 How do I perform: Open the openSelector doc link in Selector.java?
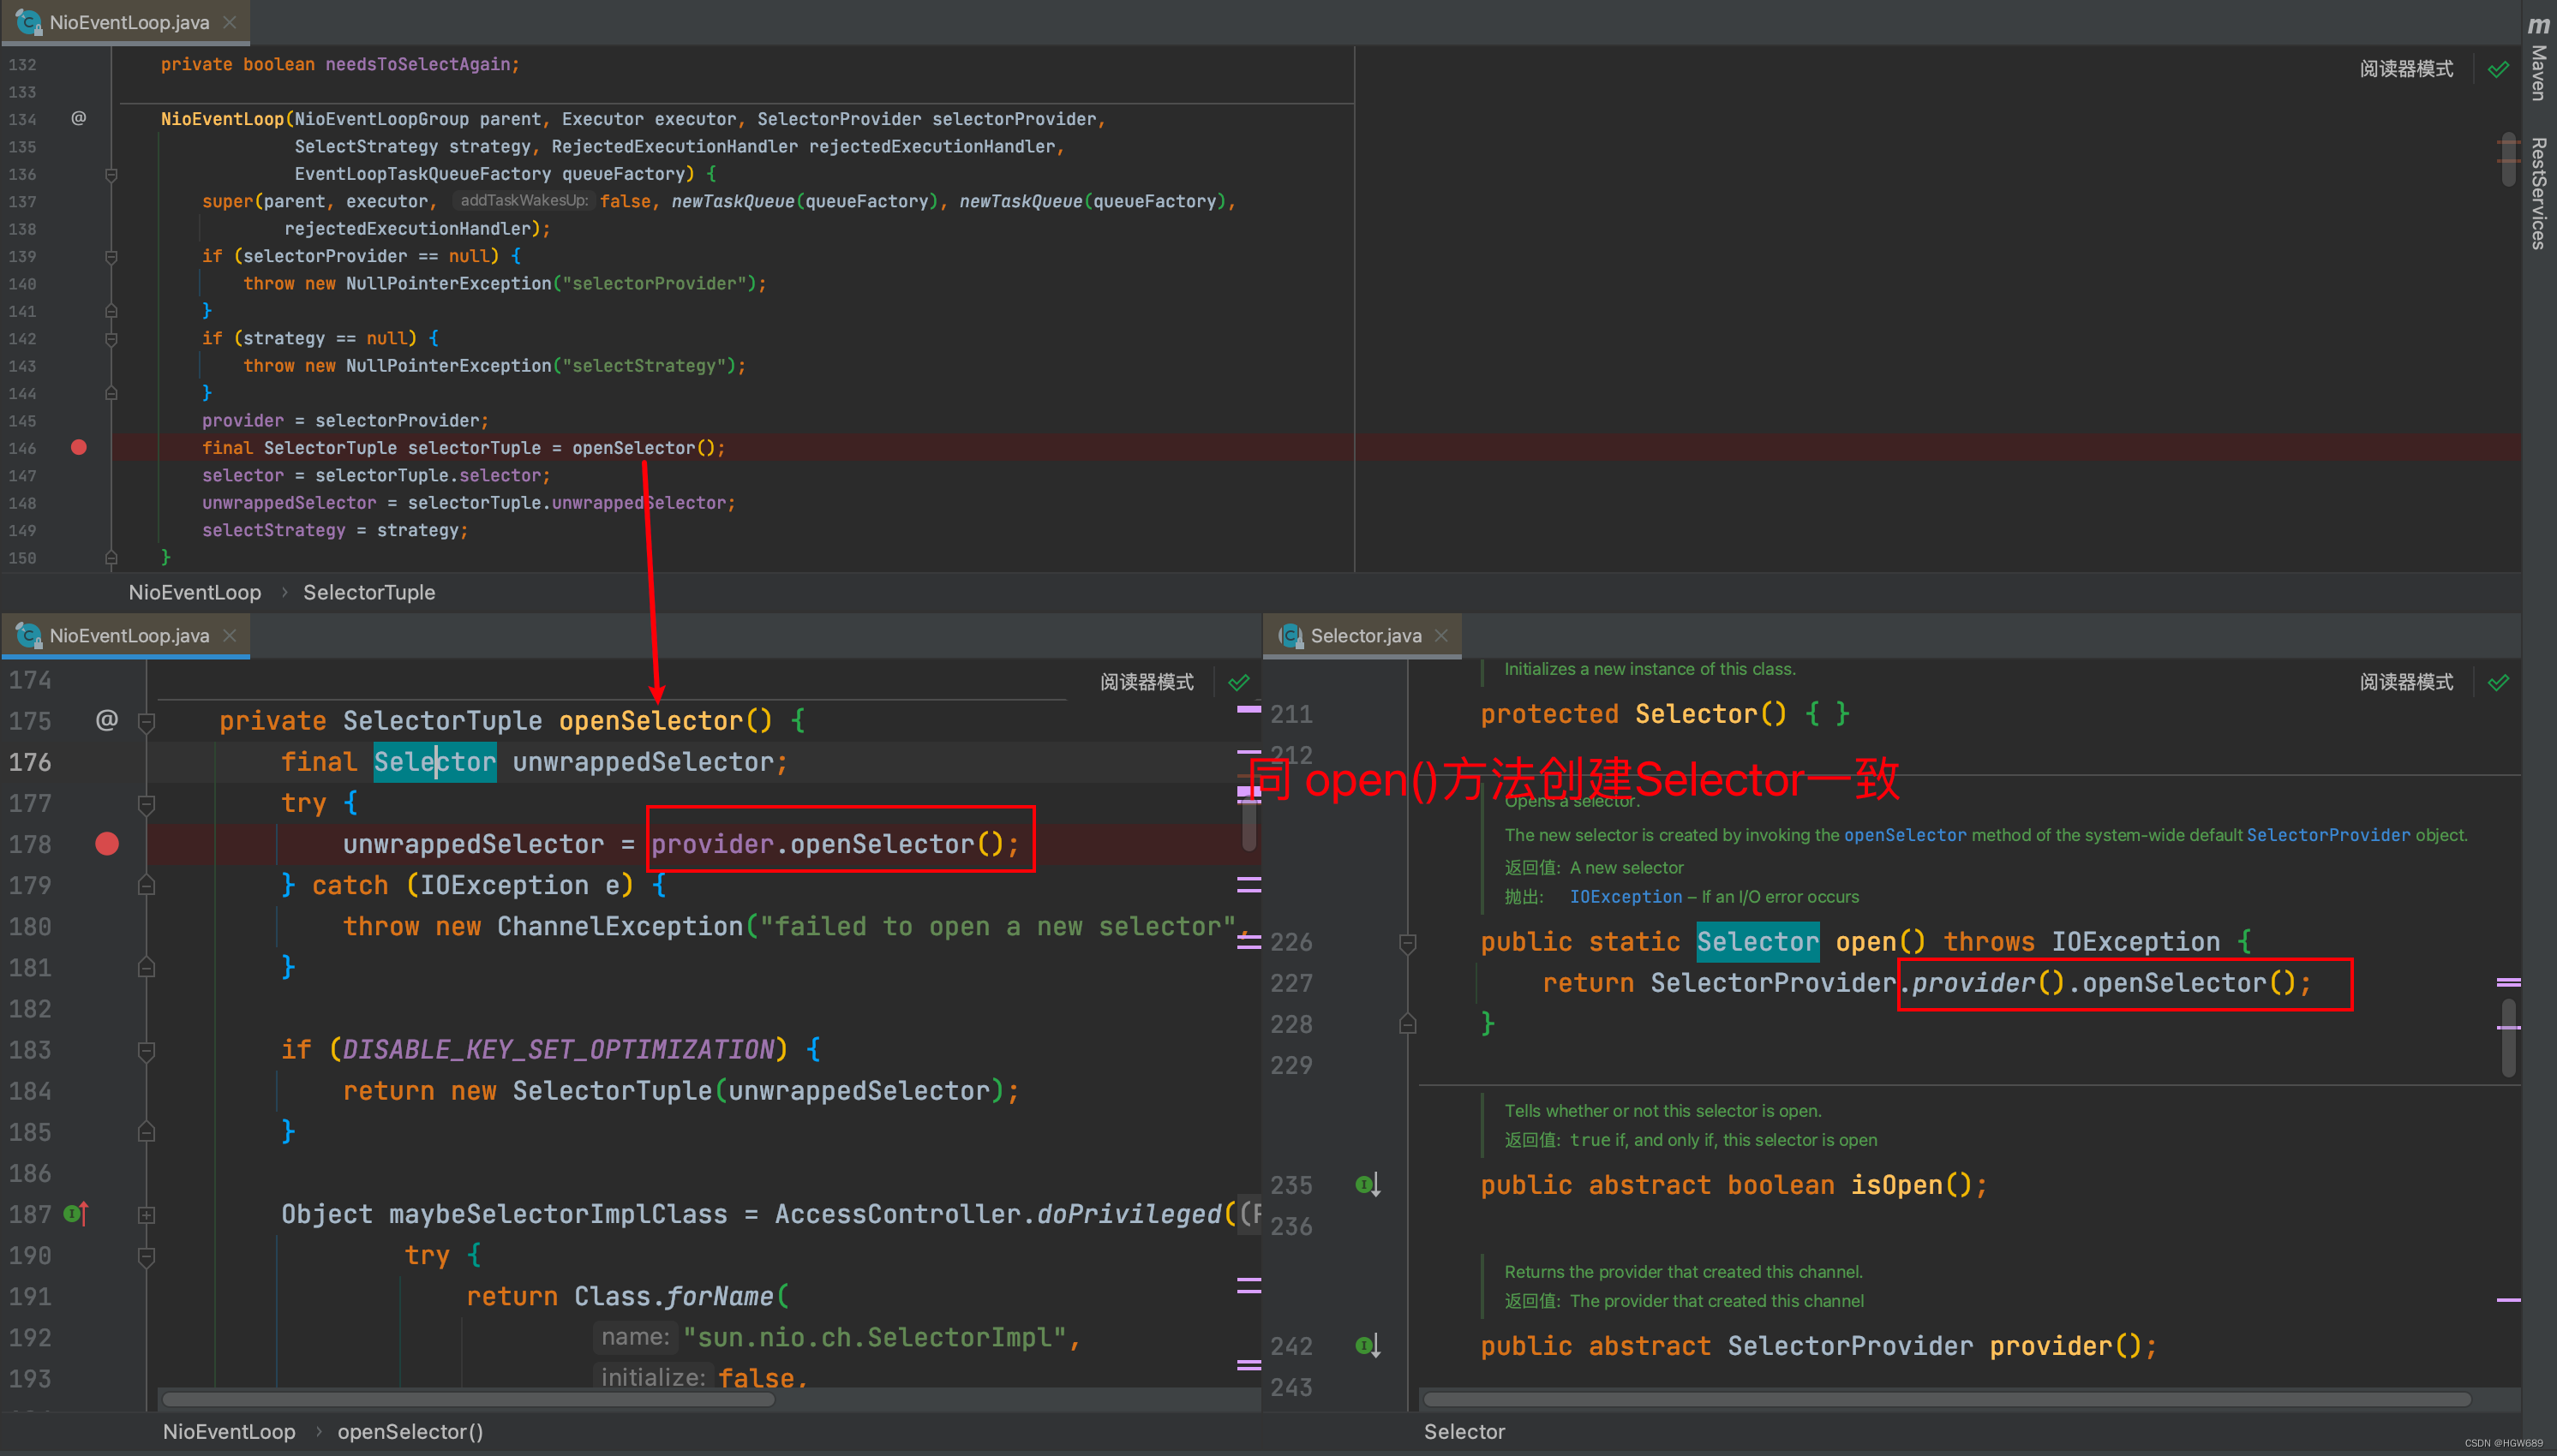click(x=1905, y=835)
